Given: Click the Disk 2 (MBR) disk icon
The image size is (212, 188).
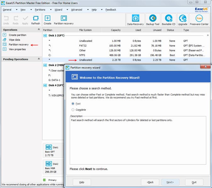Looking at the screenshot, I should (x=45, y=65).
